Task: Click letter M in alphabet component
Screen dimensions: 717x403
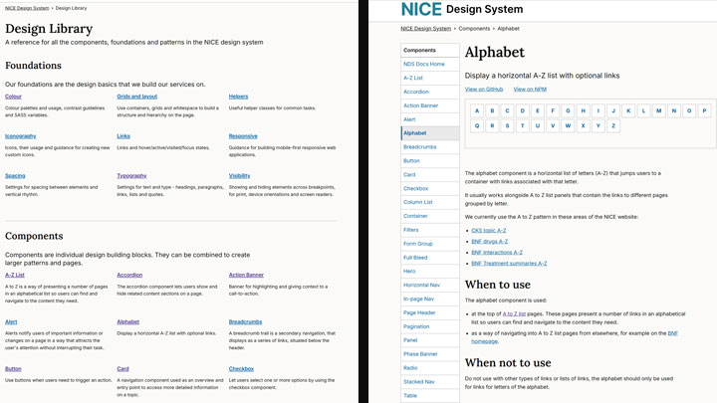Action: click(x=659, y=110)
